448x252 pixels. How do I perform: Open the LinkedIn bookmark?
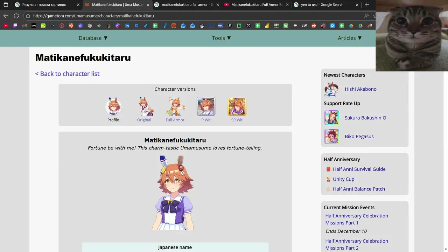(x=127, y=26)
